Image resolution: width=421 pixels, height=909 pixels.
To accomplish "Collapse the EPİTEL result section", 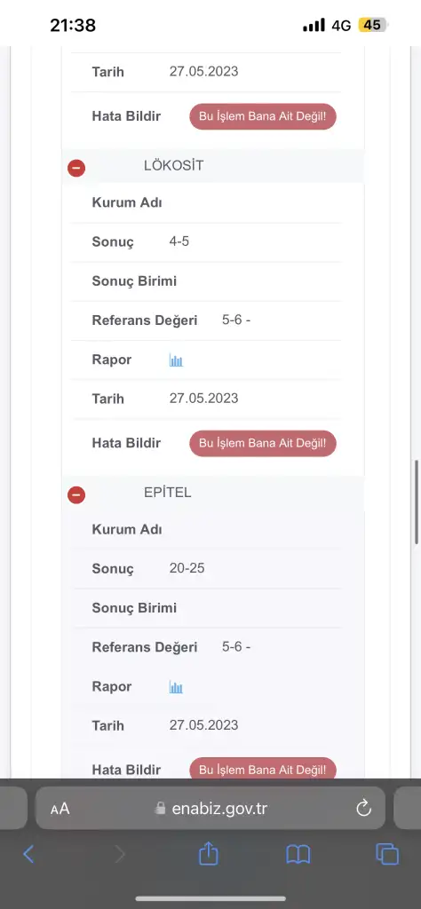I will click(x=76, y=495).
